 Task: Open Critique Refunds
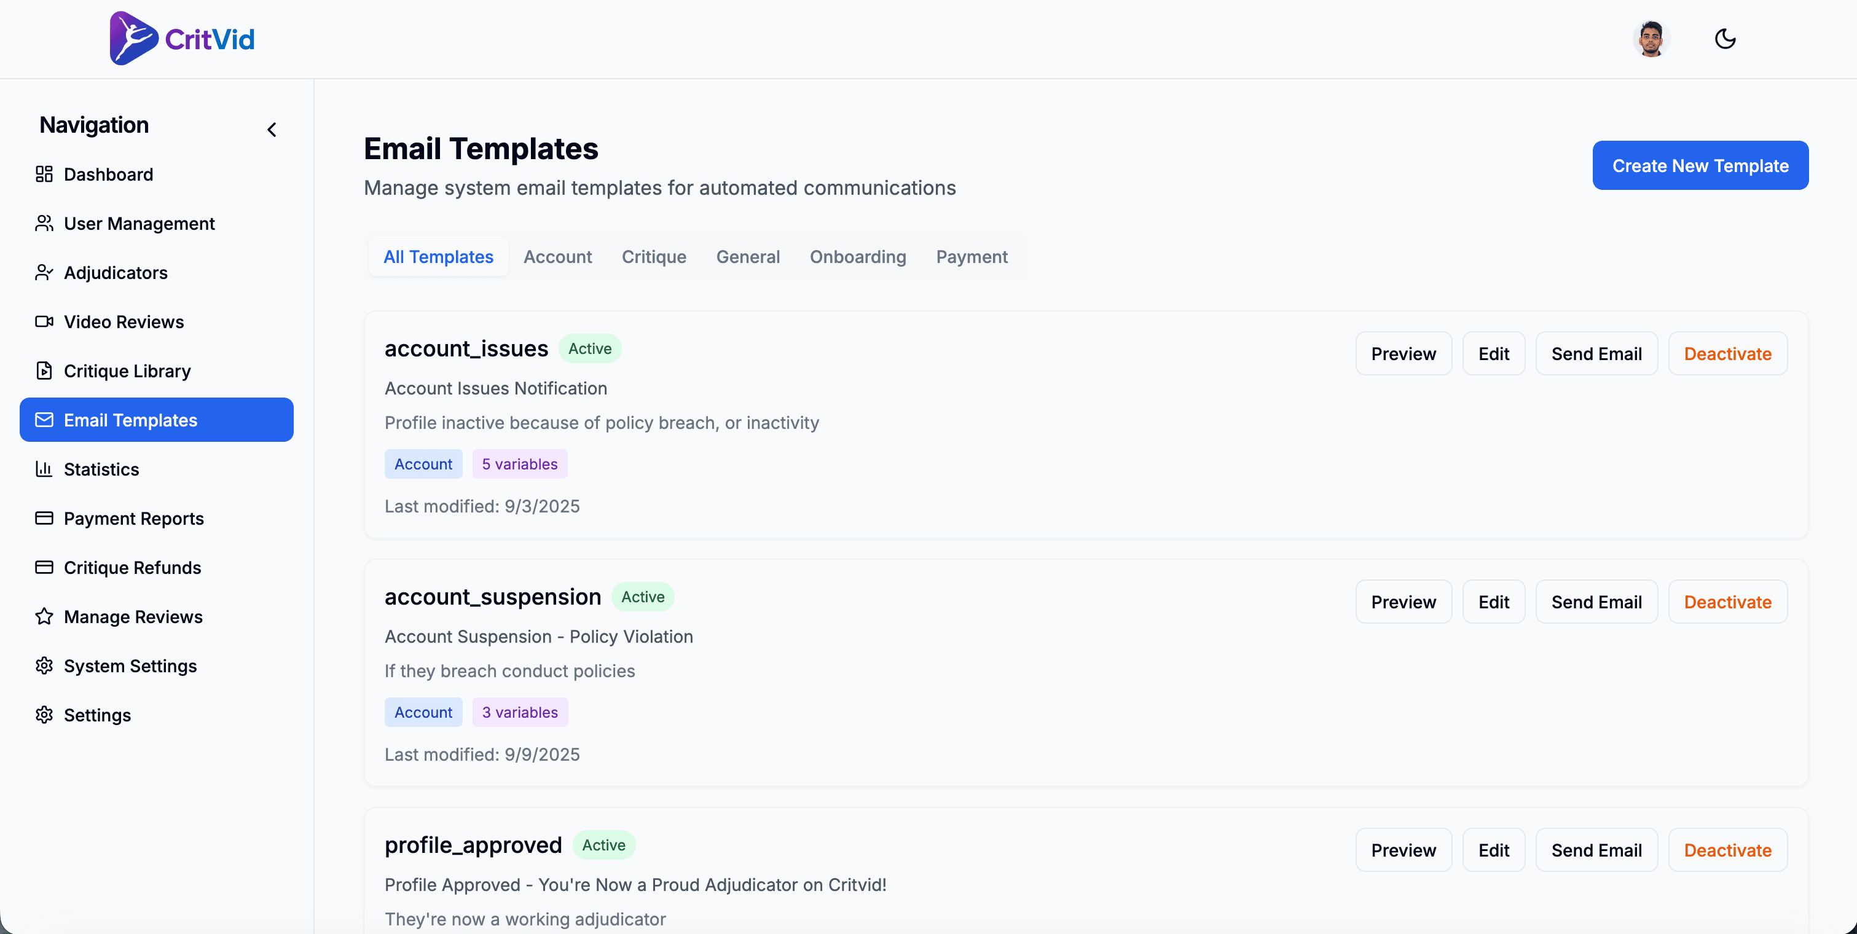(157, 567)
